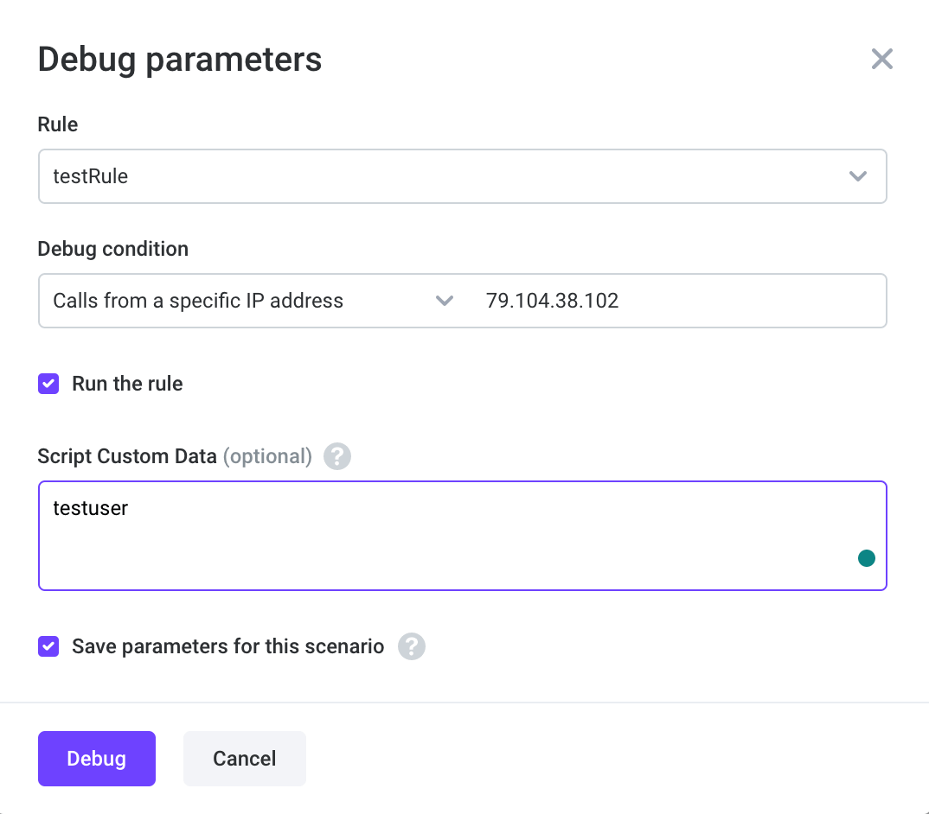Dismiss the dialog with the X icon
Image resolution: width=929 pixels, height=814 pixels.
pos(881,59)
